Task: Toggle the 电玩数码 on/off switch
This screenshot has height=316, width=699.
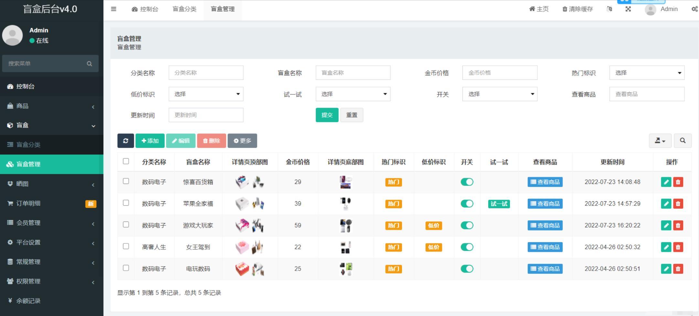Action: click(x=467, y=269)
